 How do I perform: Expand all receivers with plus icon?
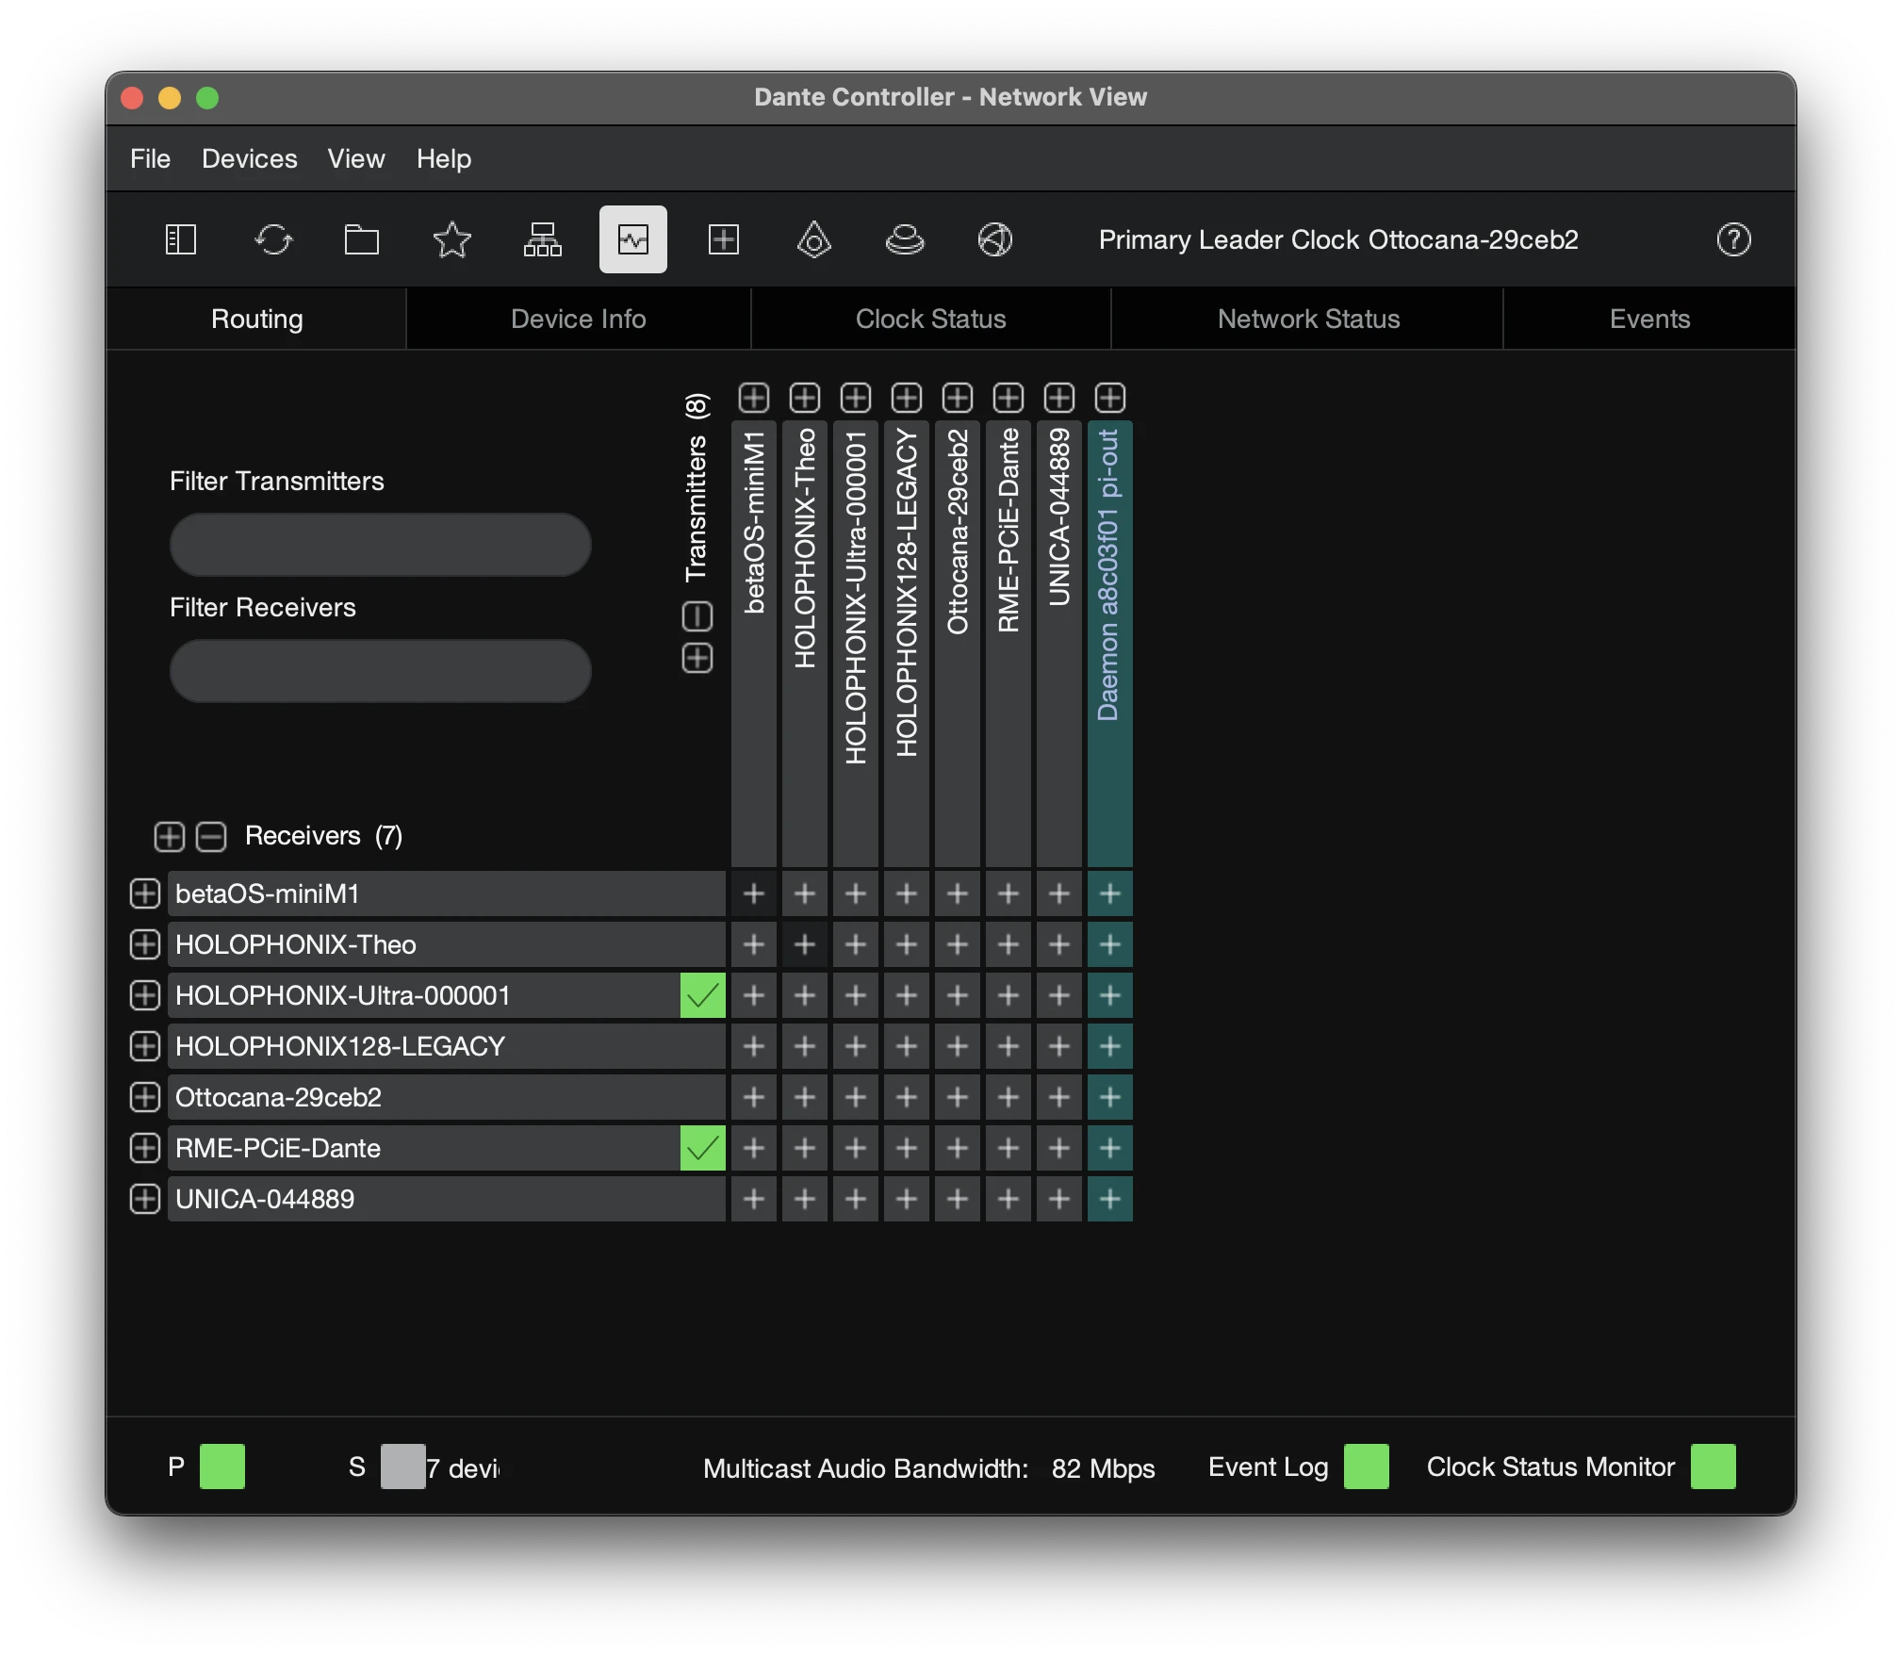pos(170,836)
